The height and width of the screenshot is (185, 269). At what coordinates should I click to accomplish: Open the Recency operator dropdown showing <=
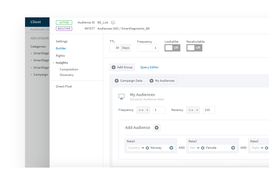tap(193, 110)
